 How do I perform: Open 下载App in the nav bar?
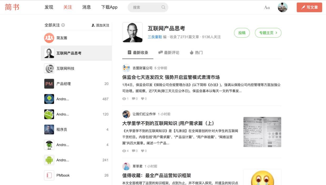pyautogui.click(x=109, y=7)
